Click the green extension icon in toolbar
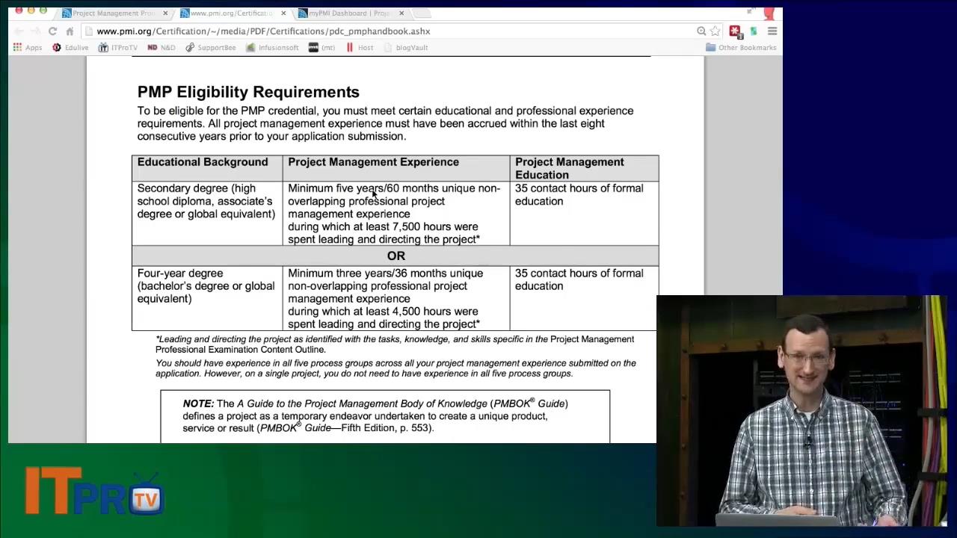957x538 pixels. click(x=754, y=31)
